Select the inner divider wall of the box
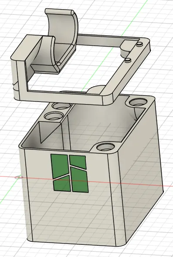Viewport: 173px width, 257px height. click(x=66, y=128)
